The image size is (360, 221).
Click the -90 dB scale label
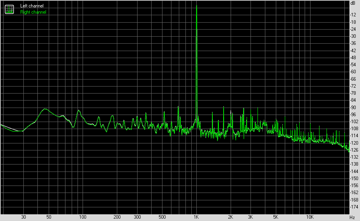(353, 108)
